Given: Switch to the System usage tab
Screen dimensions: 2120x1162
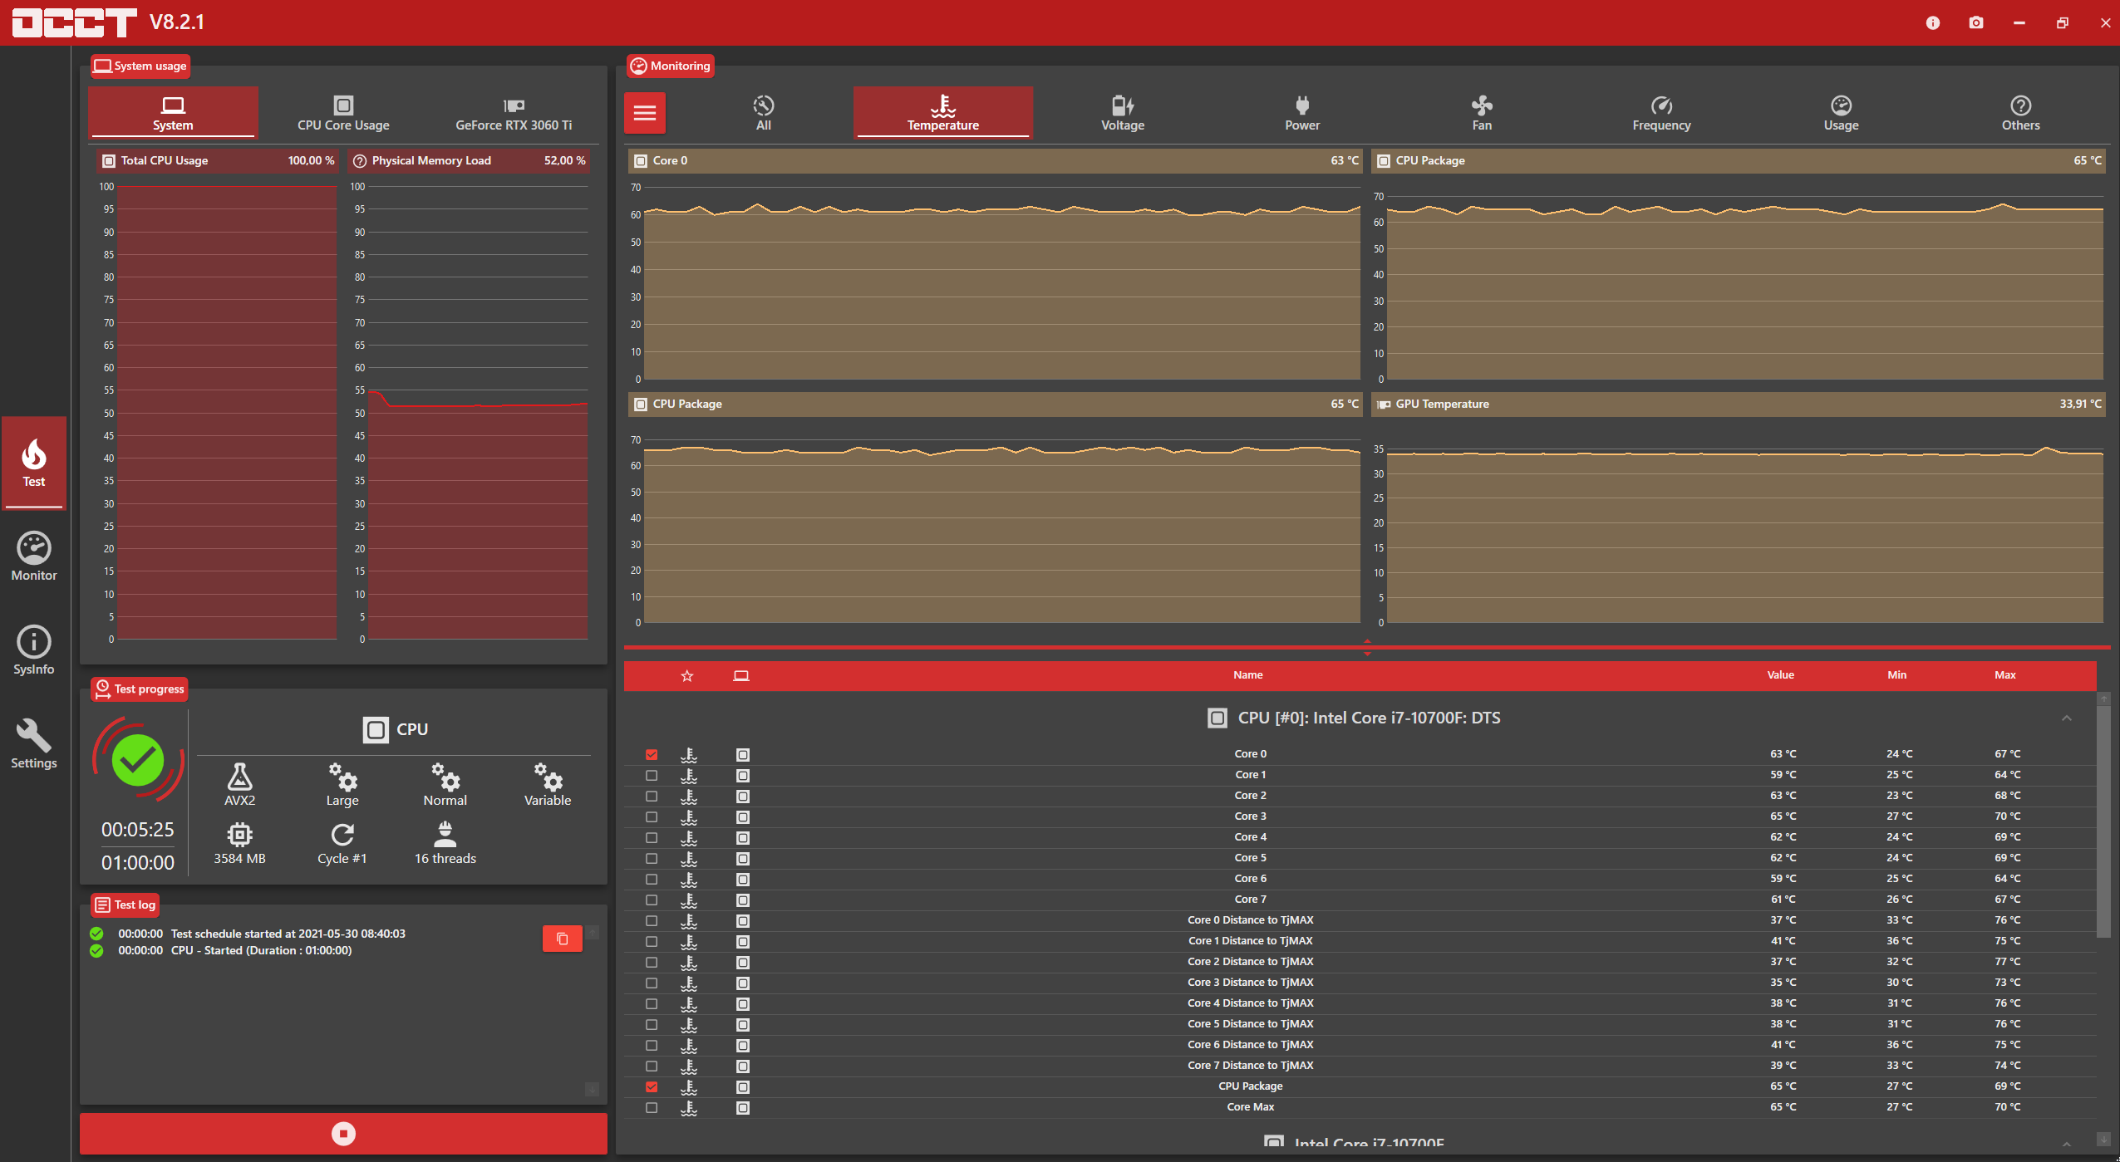Looking at the screenshot, I should tap(173, 113).
